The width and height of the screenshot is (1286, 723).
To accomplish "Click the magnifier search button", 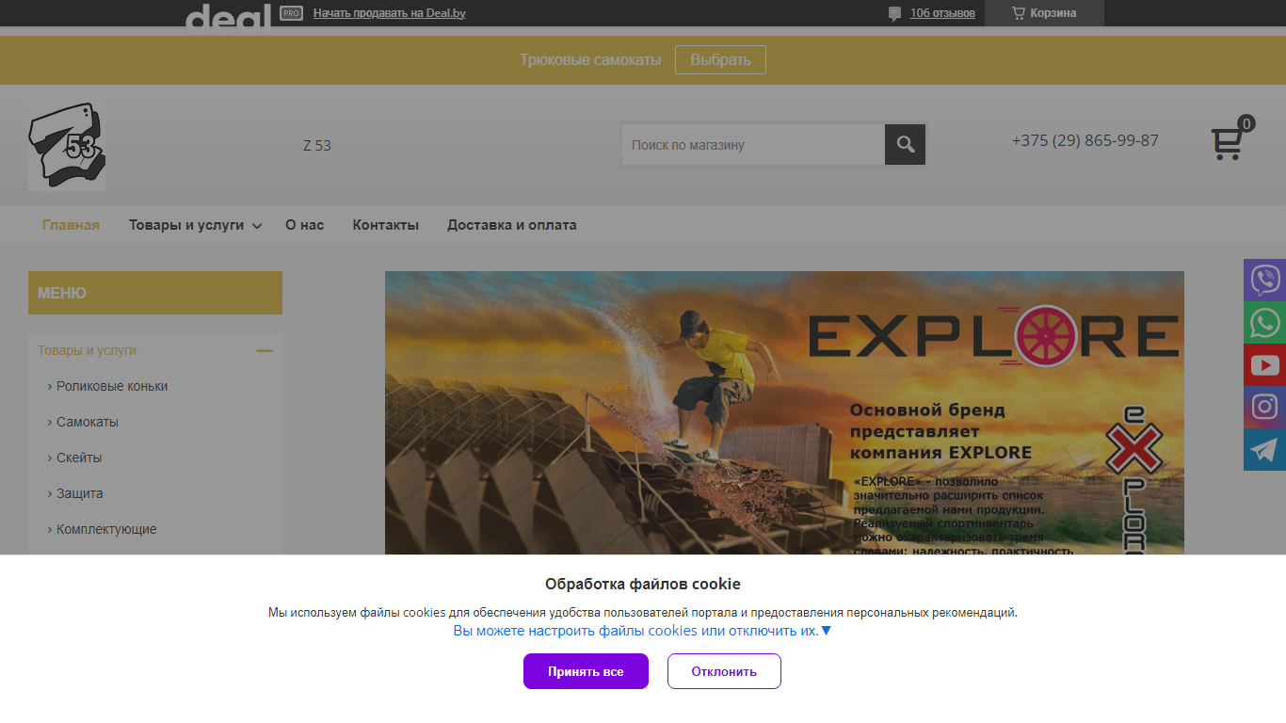I will 906,145.
